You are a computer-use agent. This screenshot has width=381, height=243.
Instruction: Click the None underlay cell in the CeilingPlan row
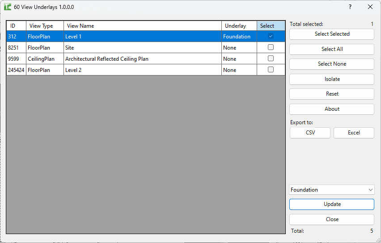point(239,59)
